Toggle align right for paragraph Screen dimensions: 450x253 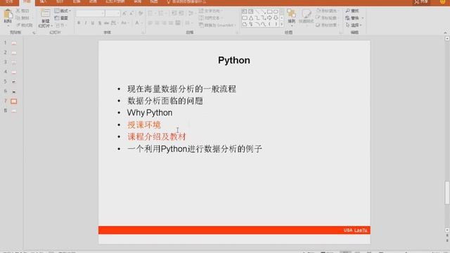(164, 22)
